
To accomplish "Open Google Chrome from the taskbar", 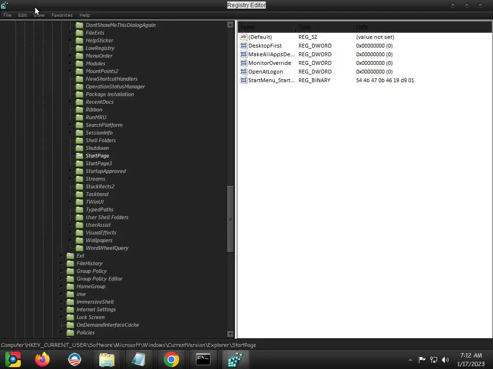I will point(171,359).
